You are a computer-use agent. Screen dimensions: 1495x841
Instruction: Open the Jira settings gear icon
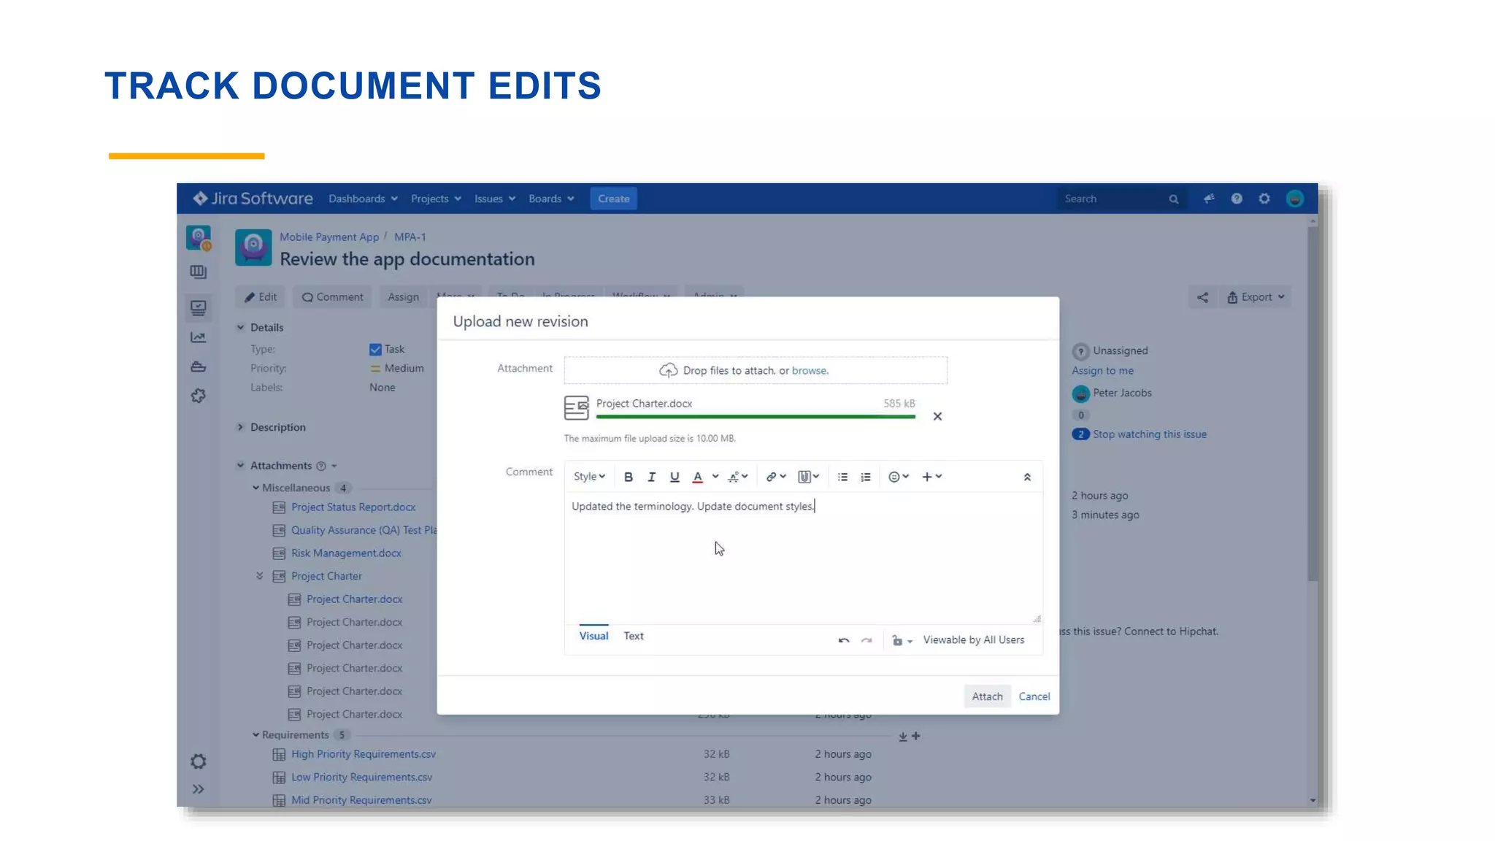(1264, 199)
